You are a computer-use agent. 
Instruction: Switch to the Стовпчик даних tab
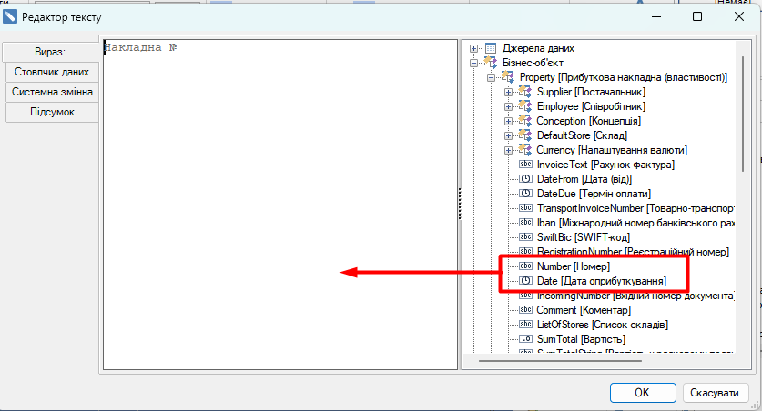coord(52,72)
